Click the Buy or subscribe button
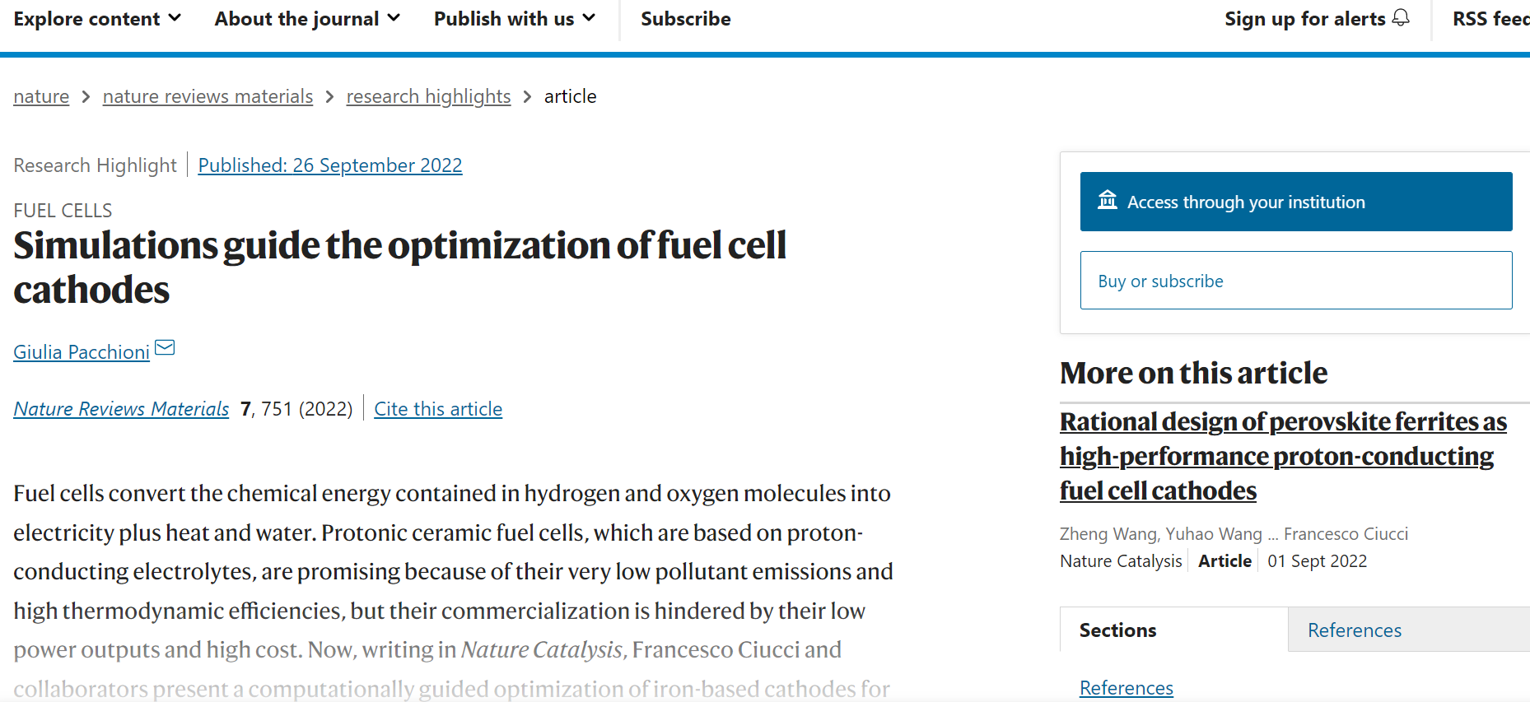The image size is (1530, 702). pos(1296,281)
